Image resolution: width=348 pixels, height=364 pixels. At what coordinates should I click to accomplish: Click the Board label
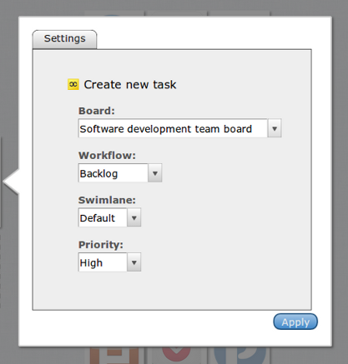point(97,111)
